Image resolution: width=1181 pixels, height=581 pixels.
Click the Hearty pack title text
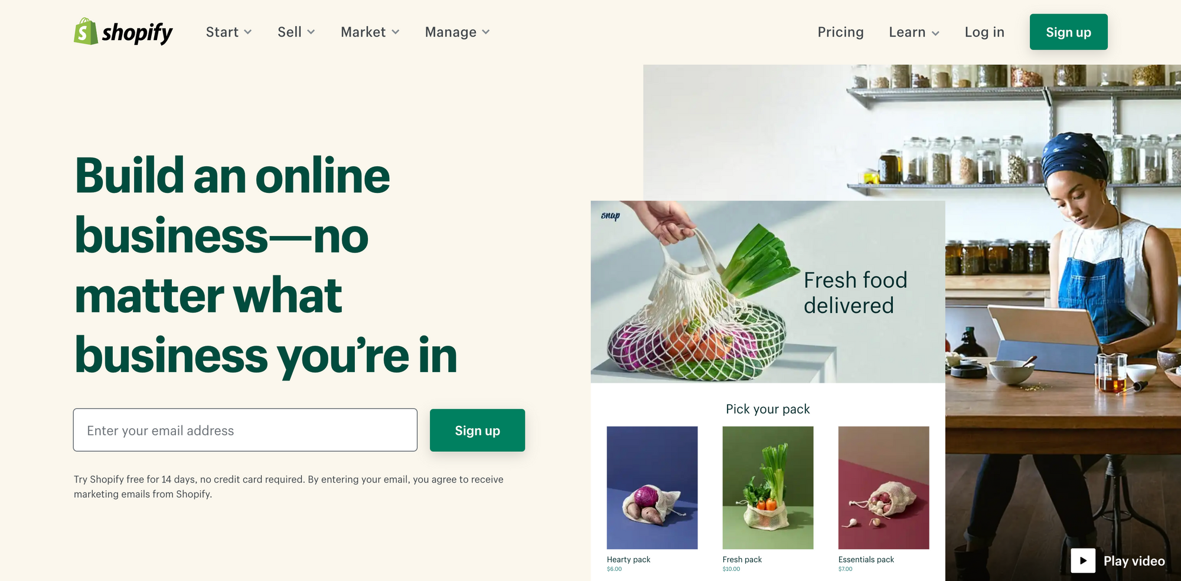628,559
